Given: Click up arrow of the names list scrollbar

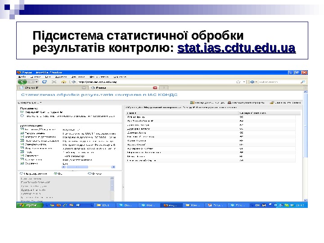Looking at the screenshot, I should [112, 178].
